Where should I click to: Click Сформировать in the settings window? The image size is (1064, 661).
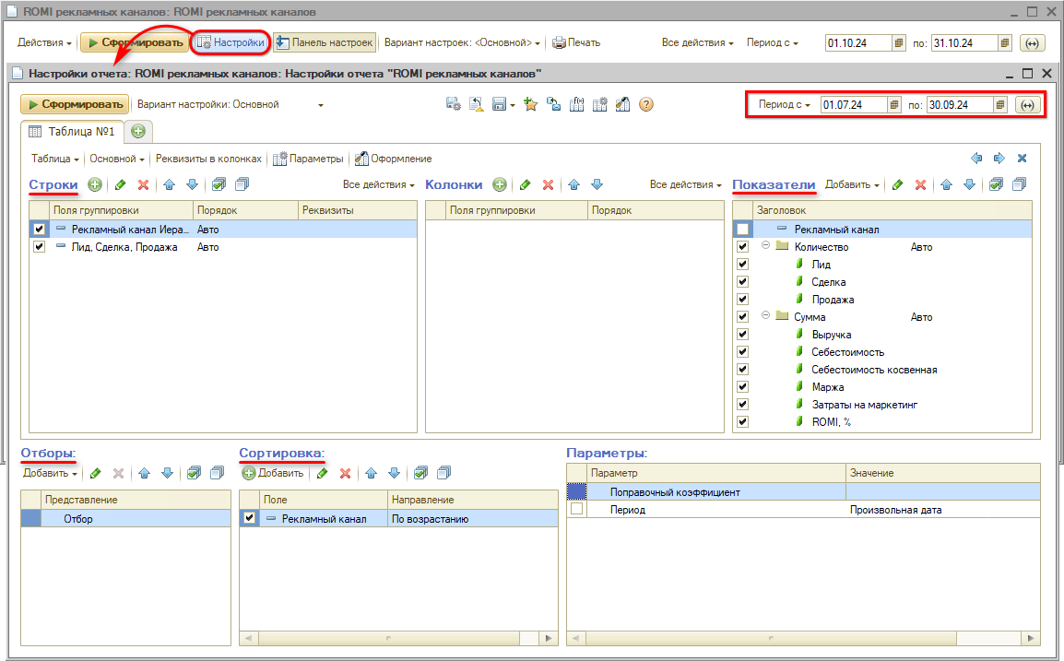click(x=75, y=104)
